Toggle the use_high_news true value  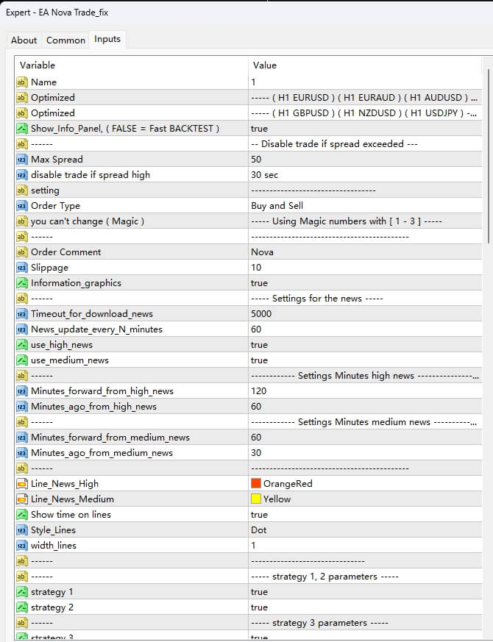[259, 345]
